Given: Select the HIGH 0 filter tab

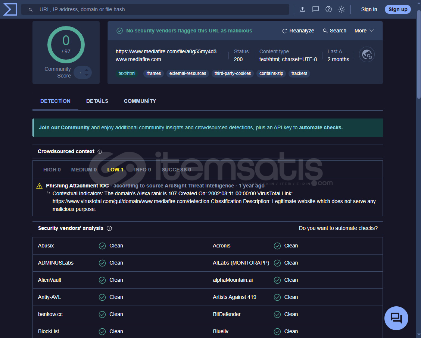Looking at the screenshot, I should click(52, 170).
